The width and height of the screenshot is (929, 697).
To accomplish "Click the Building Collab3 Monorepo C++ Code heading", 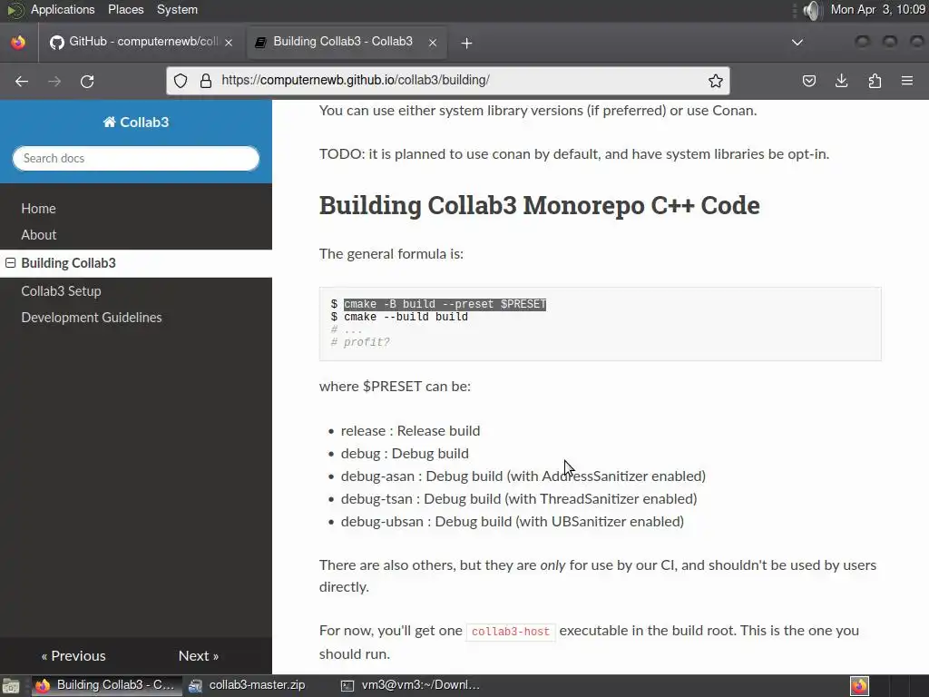I will 539,206.
